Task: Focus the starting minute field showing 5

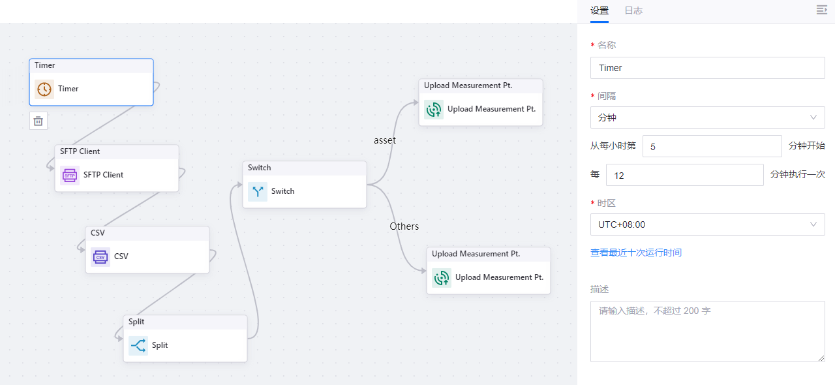Action: pos(712,146)
